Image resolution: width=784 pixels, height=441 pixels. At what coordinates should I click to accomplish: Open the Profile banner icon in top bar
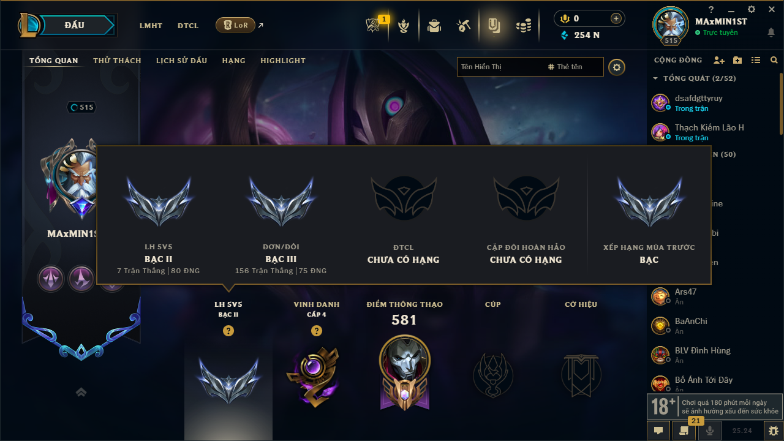pos(493,25)
